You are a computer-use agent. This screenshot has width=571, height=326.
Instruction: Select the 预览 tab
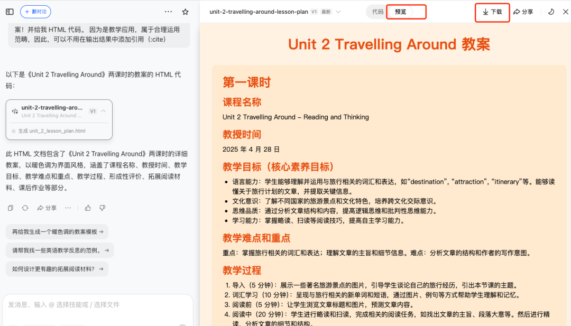(401, 11)
